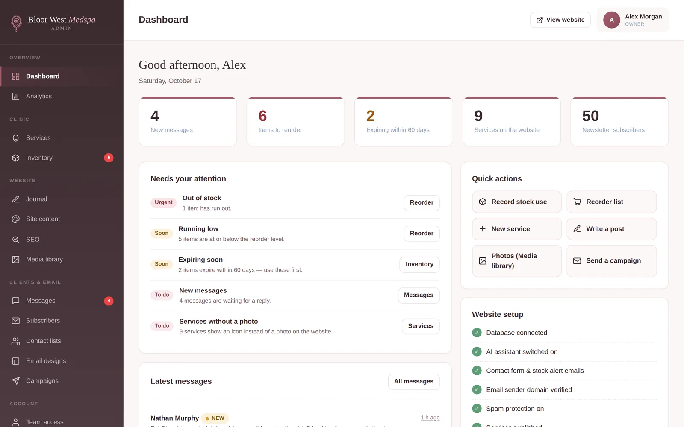The height and width of the screenshot is (427, 684).
Task: Click the '1 h ago' timestamp link
Action: click(x=430, y=418)
